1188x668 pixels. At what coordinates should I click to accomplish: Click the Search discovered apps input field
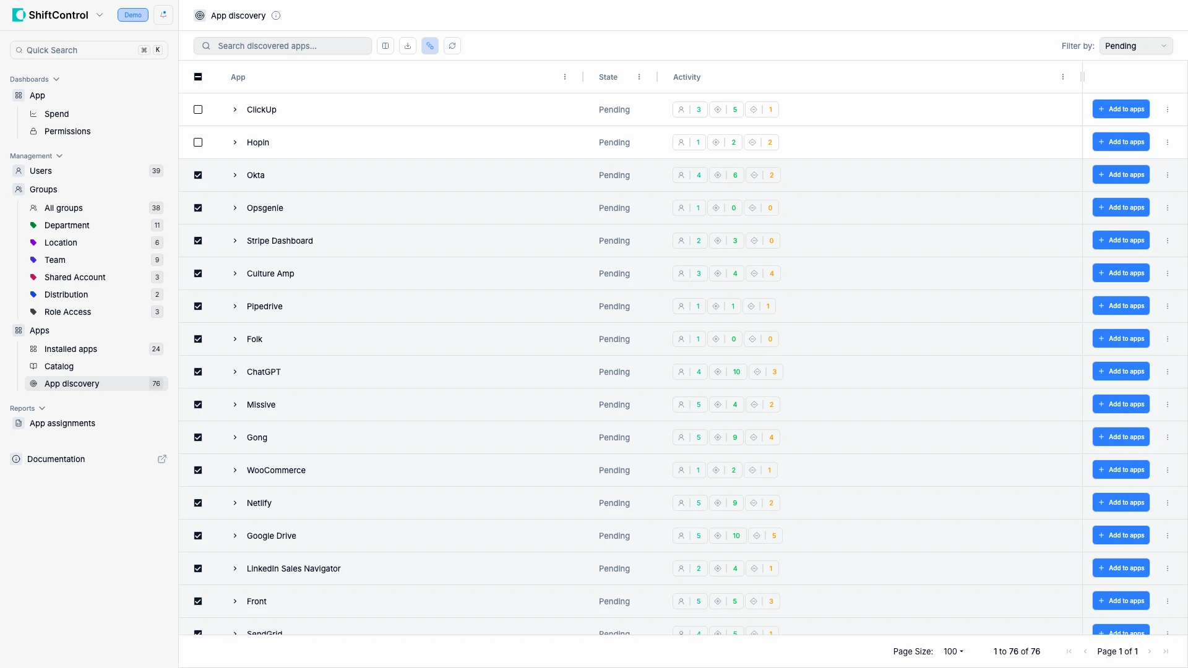pyautogui.click(x=282, y=45)
